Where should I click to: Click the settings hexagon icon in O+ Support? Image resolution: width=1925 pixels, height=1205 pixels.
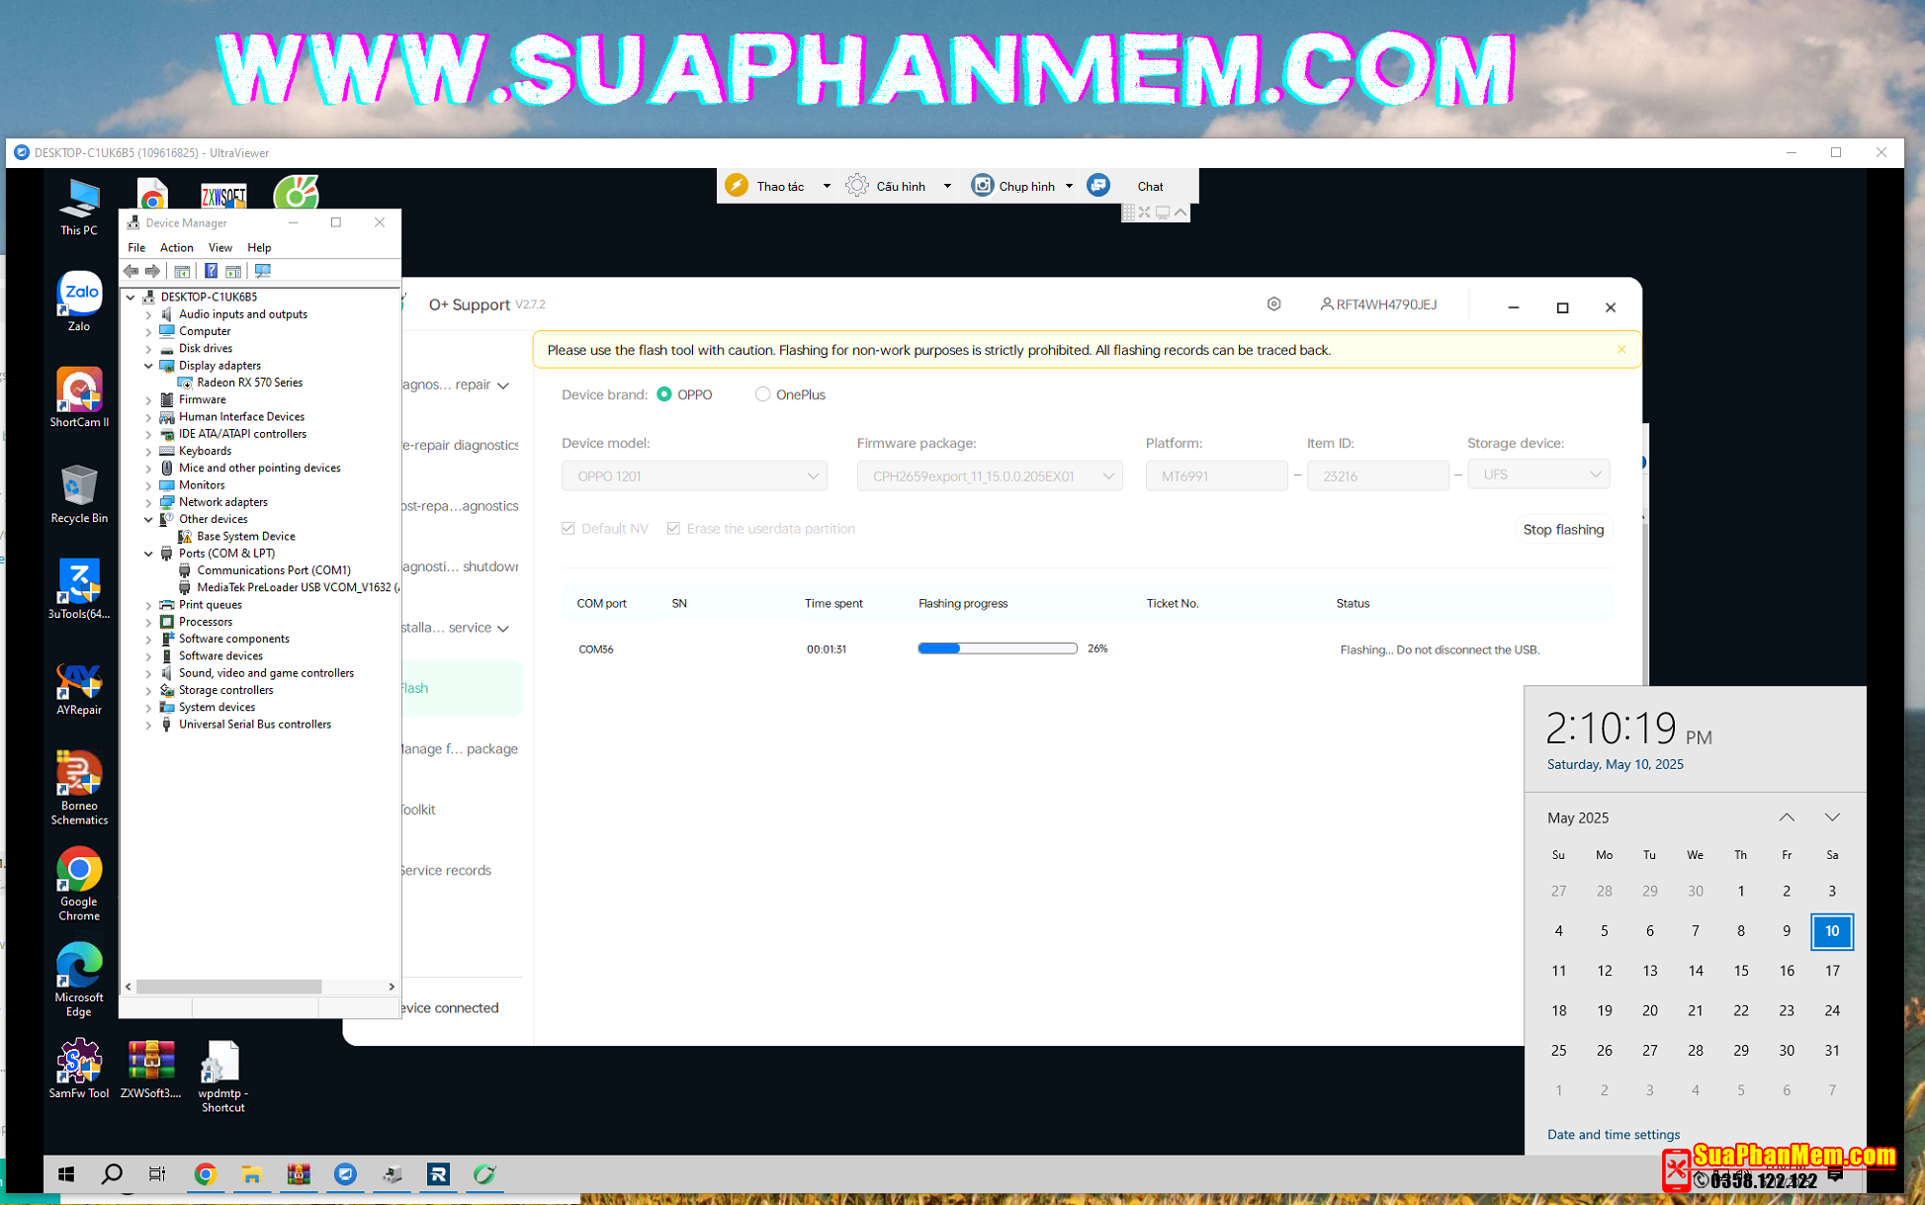pos(1273,304)
